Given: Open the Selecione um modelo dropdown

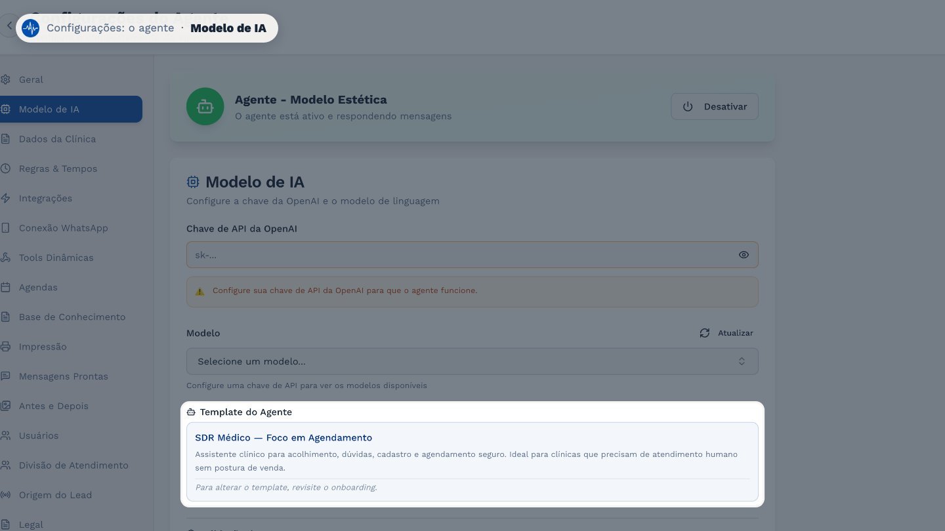Looking at the screenshot, I should [x=472, y=361].
